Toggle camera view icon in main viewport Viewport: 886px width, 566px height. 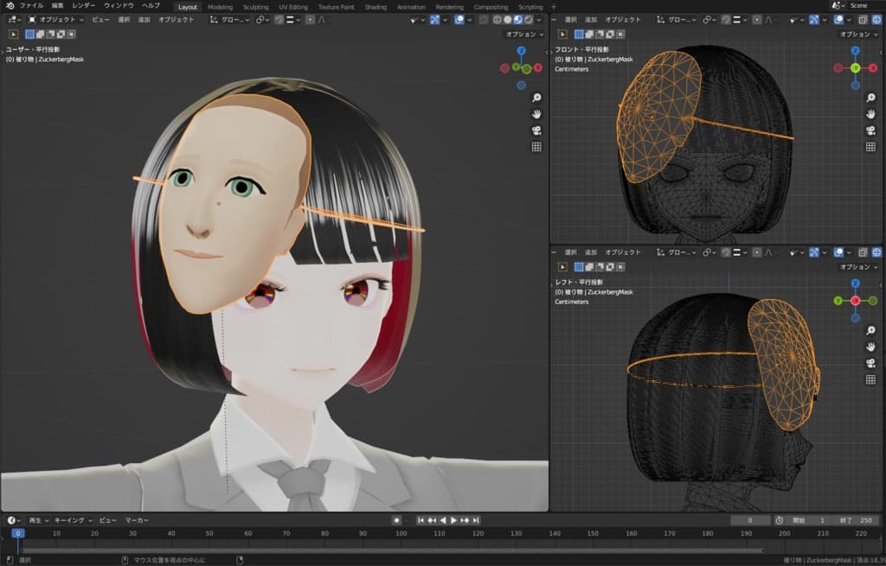point(536,130)
